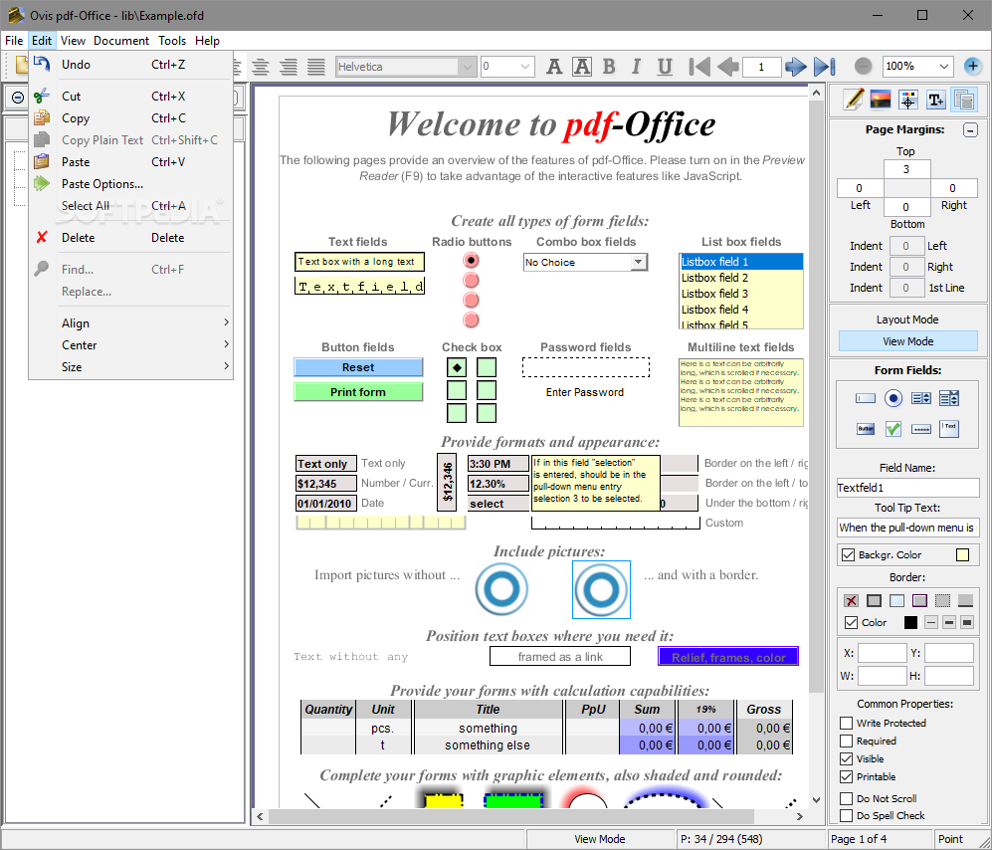Toggle bold text formatting

tap(609, 66)
